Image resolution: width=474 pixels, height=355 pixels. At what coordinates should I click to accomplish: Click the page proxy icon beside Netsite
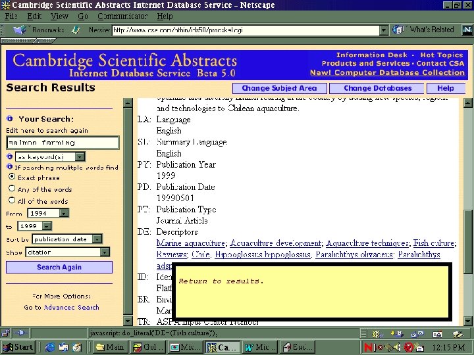point(76,30)
